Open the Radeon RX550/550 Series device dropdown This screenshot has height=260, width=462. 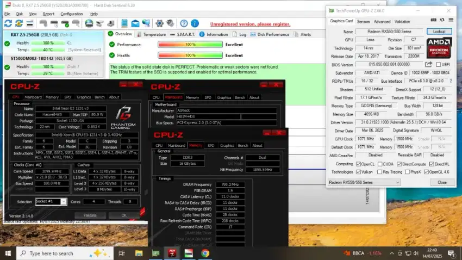coord(364,182)
